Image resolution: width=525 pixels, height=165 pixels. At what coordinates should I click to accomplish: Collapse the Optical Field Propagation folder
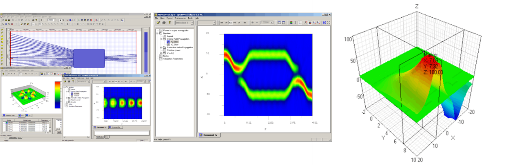pyautogui.click(x=161, y=39)
